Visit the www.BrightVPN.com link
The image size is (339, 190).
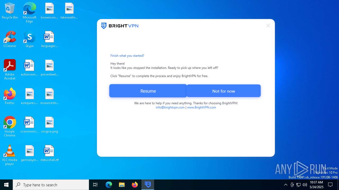point(202,107)
